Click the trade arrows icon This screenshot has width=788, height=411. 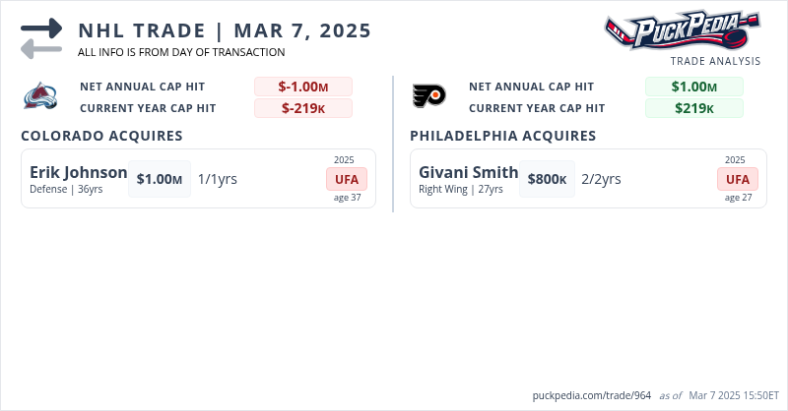point(41,37)
